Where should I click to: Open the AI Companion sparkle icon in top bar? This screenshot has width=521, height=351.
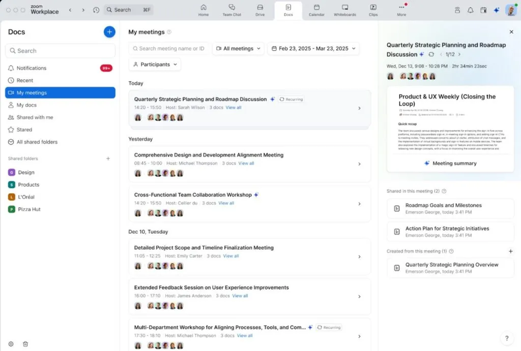[496, 10]
